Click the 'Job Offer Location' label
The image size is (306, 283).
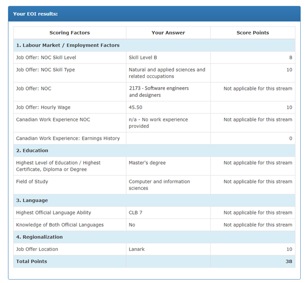[37, 249]
